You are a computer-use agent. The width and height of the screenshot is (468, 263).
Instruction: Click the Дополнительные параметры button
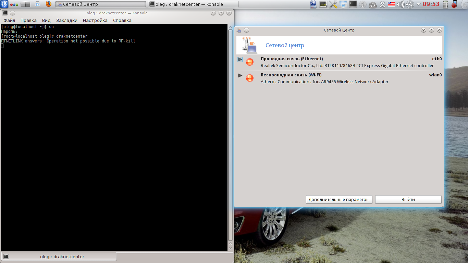pos(339,200)
